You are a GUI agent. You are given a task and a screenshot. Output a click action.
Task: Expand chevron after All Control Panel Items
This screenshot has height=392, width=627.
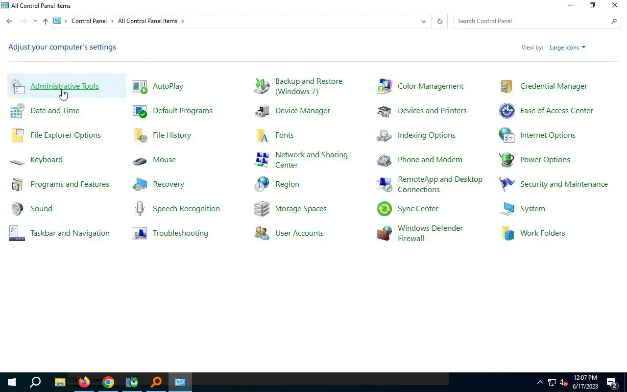183,21
